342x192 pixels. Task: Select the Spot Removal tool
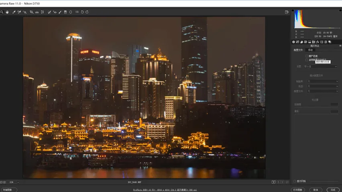(x=49, y=12)
